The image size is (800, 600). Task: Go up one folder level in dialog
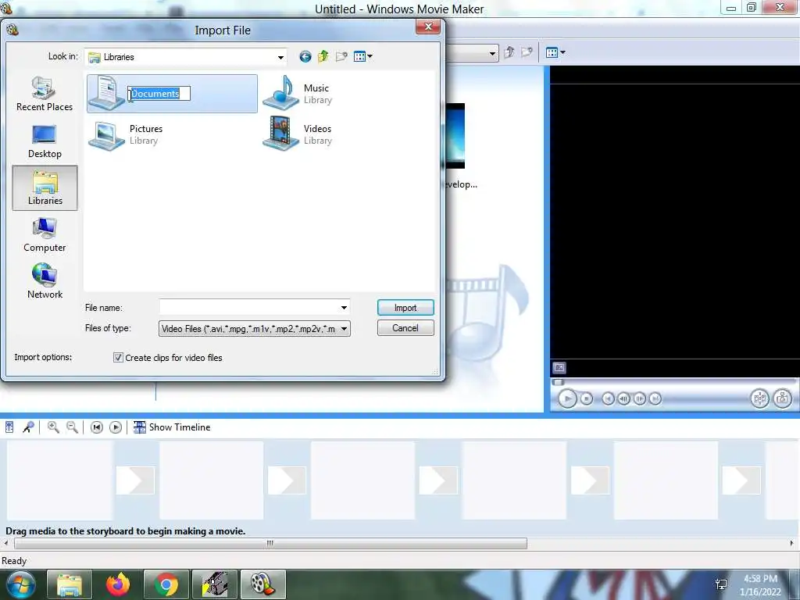pyautogui.click(x=323, y=56)
